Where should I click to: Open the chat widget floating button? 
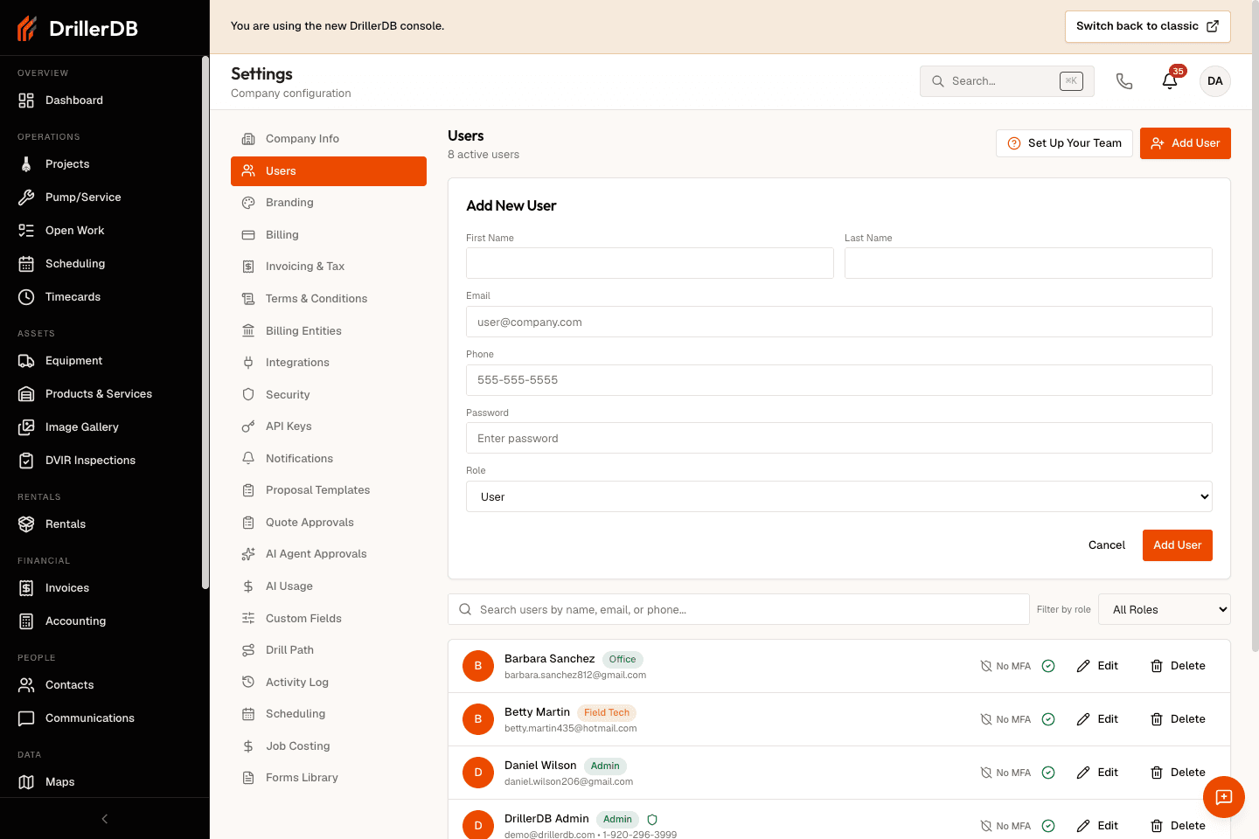click(1224, 797)
